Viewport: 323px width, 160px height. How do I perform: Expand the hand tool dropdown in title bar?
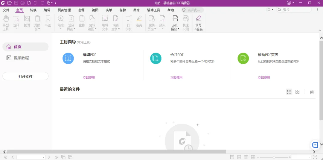click(52, 3)
